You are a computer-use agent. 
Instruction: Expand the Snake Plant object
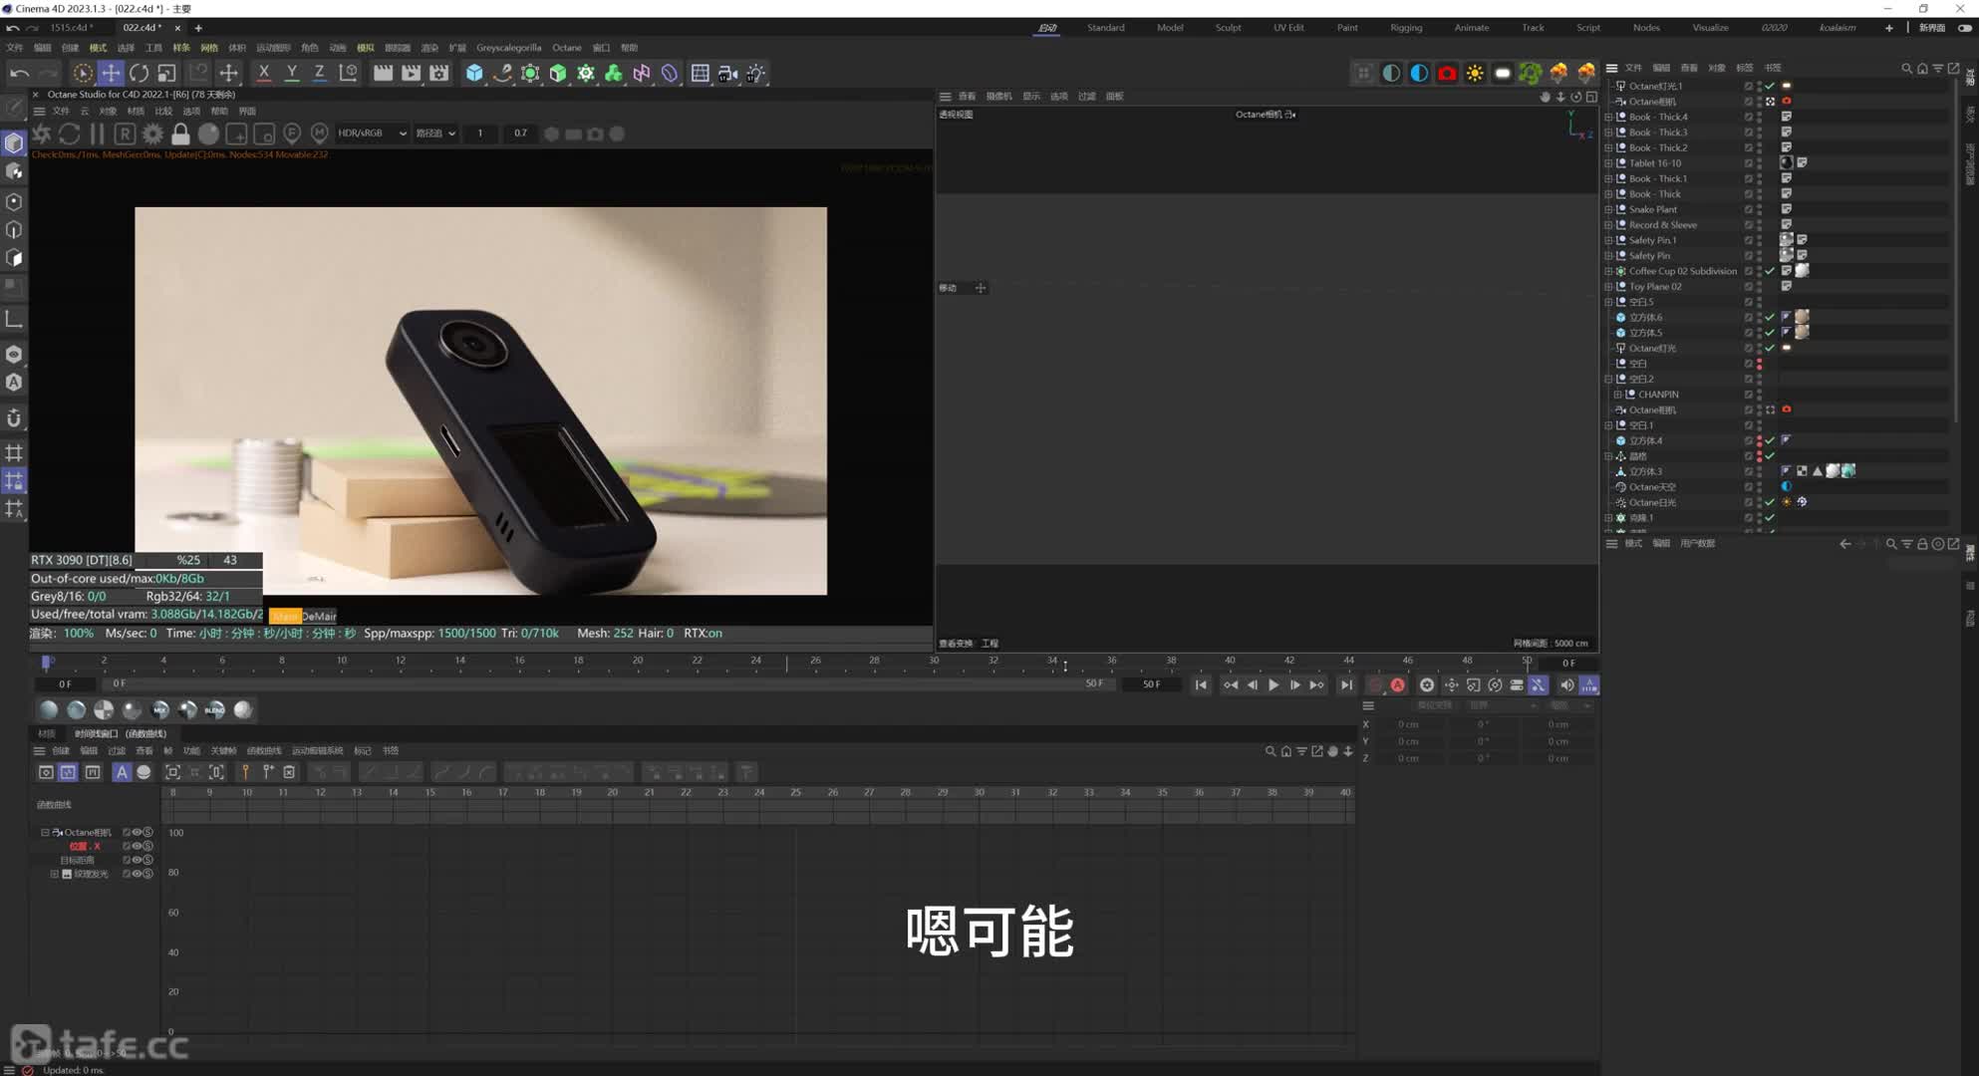pyautogui.click(x=1608, y=209)
